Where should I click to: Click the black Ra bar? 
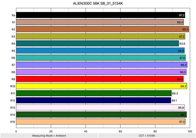[x=100, y=15]
